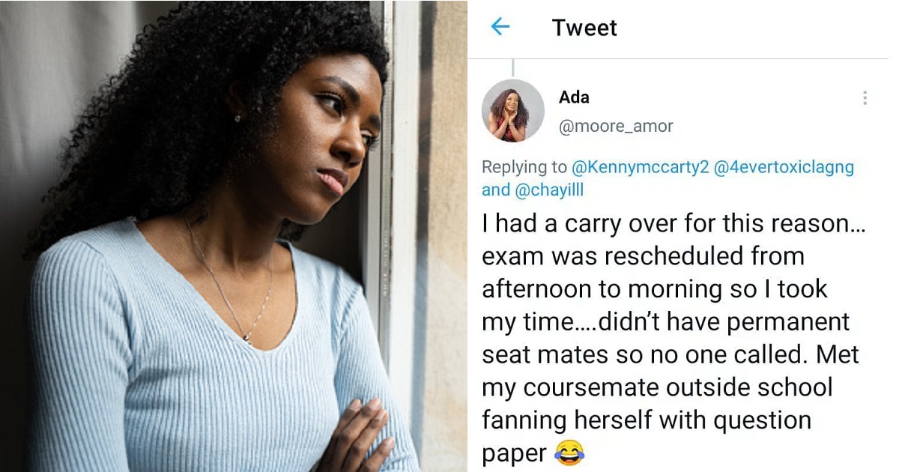Click the @Kennymccarty2 mention
The height and width of the screenshot is (472, 899).
tap(641, 167)
